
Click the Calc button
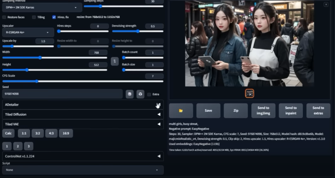click(8, 133)
